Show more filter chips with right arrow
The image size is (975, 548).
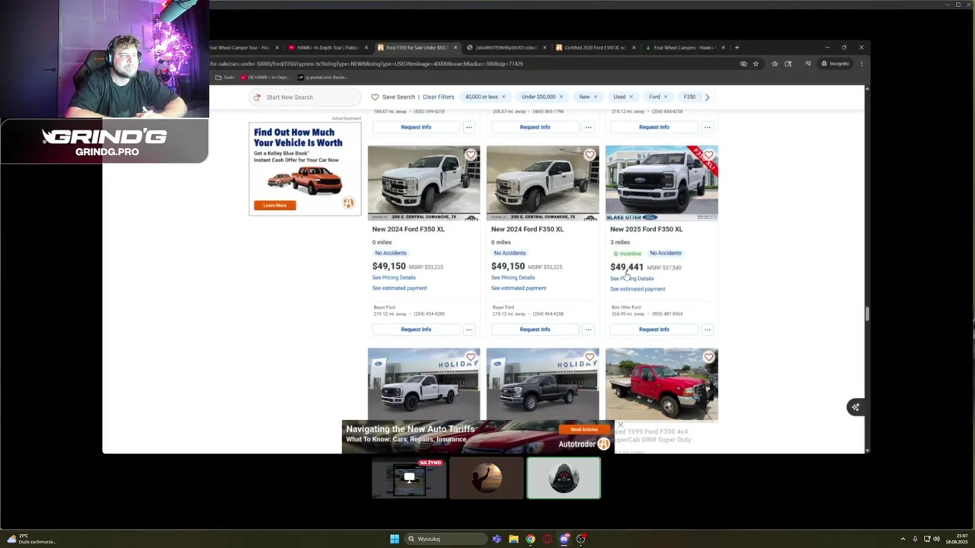tap(707, 97)
